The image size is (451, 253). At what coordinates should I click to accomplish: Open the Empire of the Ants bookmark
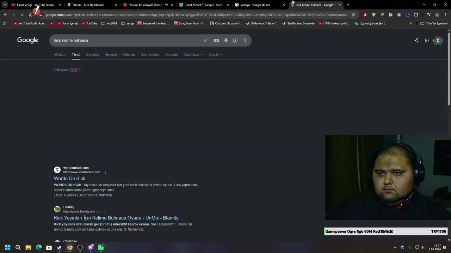pyautogui.click(x=154, y=24)
